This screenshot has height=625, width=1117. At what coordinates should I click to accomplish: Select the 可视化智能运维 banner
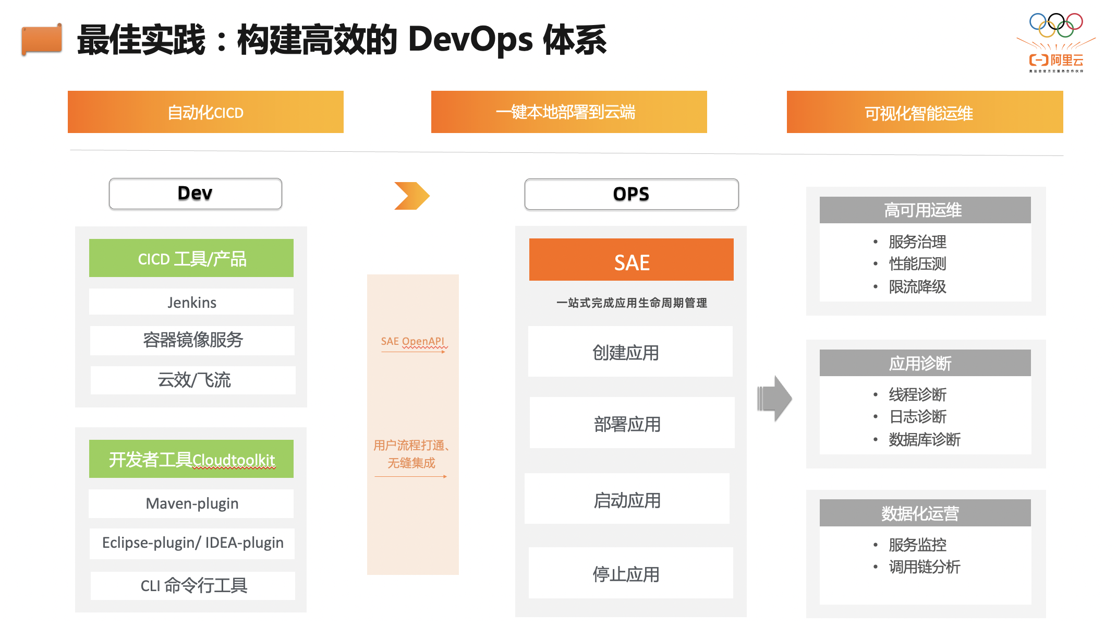point(925,112)
